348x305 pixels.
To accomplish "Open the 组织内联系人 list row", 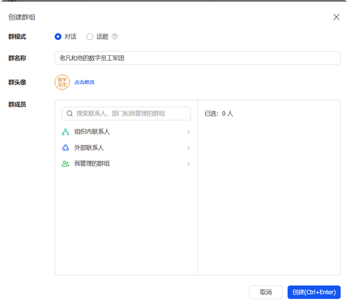I will tap(126, 132).
